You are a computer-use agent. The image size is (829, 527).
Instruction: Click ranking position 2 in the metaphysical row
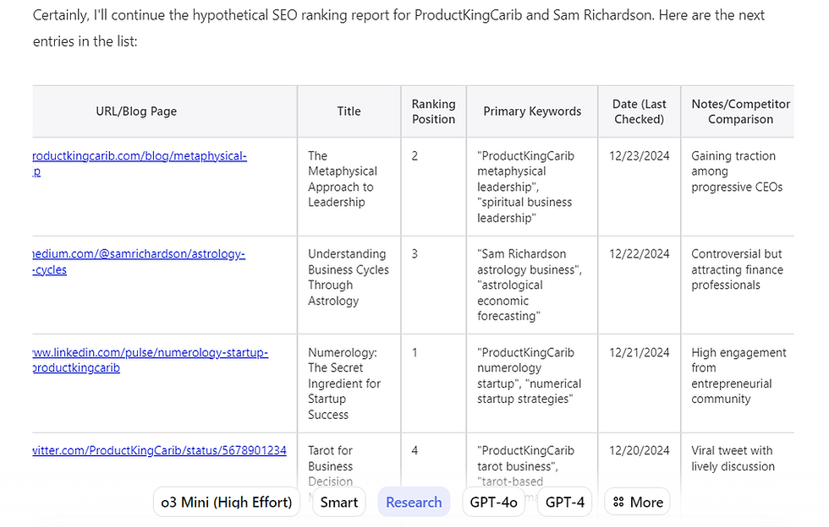click(414, 155)
